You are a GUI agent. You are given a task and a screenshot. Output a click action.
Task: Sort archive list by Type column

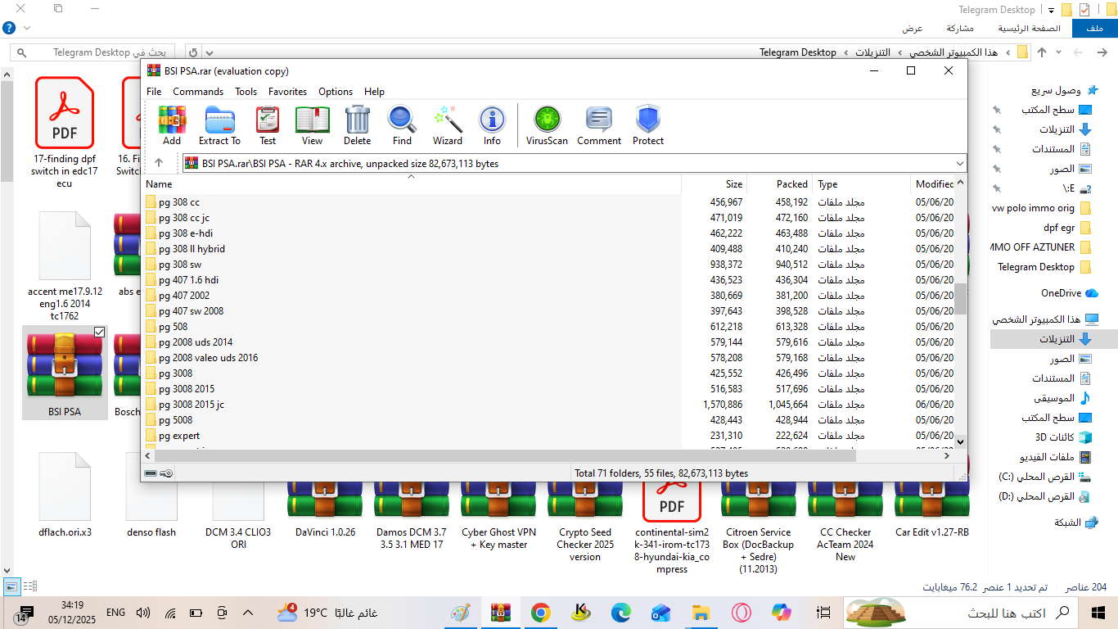(x=861, y=184)
